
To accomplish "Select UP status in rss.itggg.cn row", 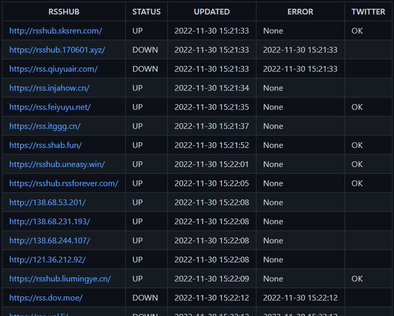I will pyautogui.click(x=138, y=126).
